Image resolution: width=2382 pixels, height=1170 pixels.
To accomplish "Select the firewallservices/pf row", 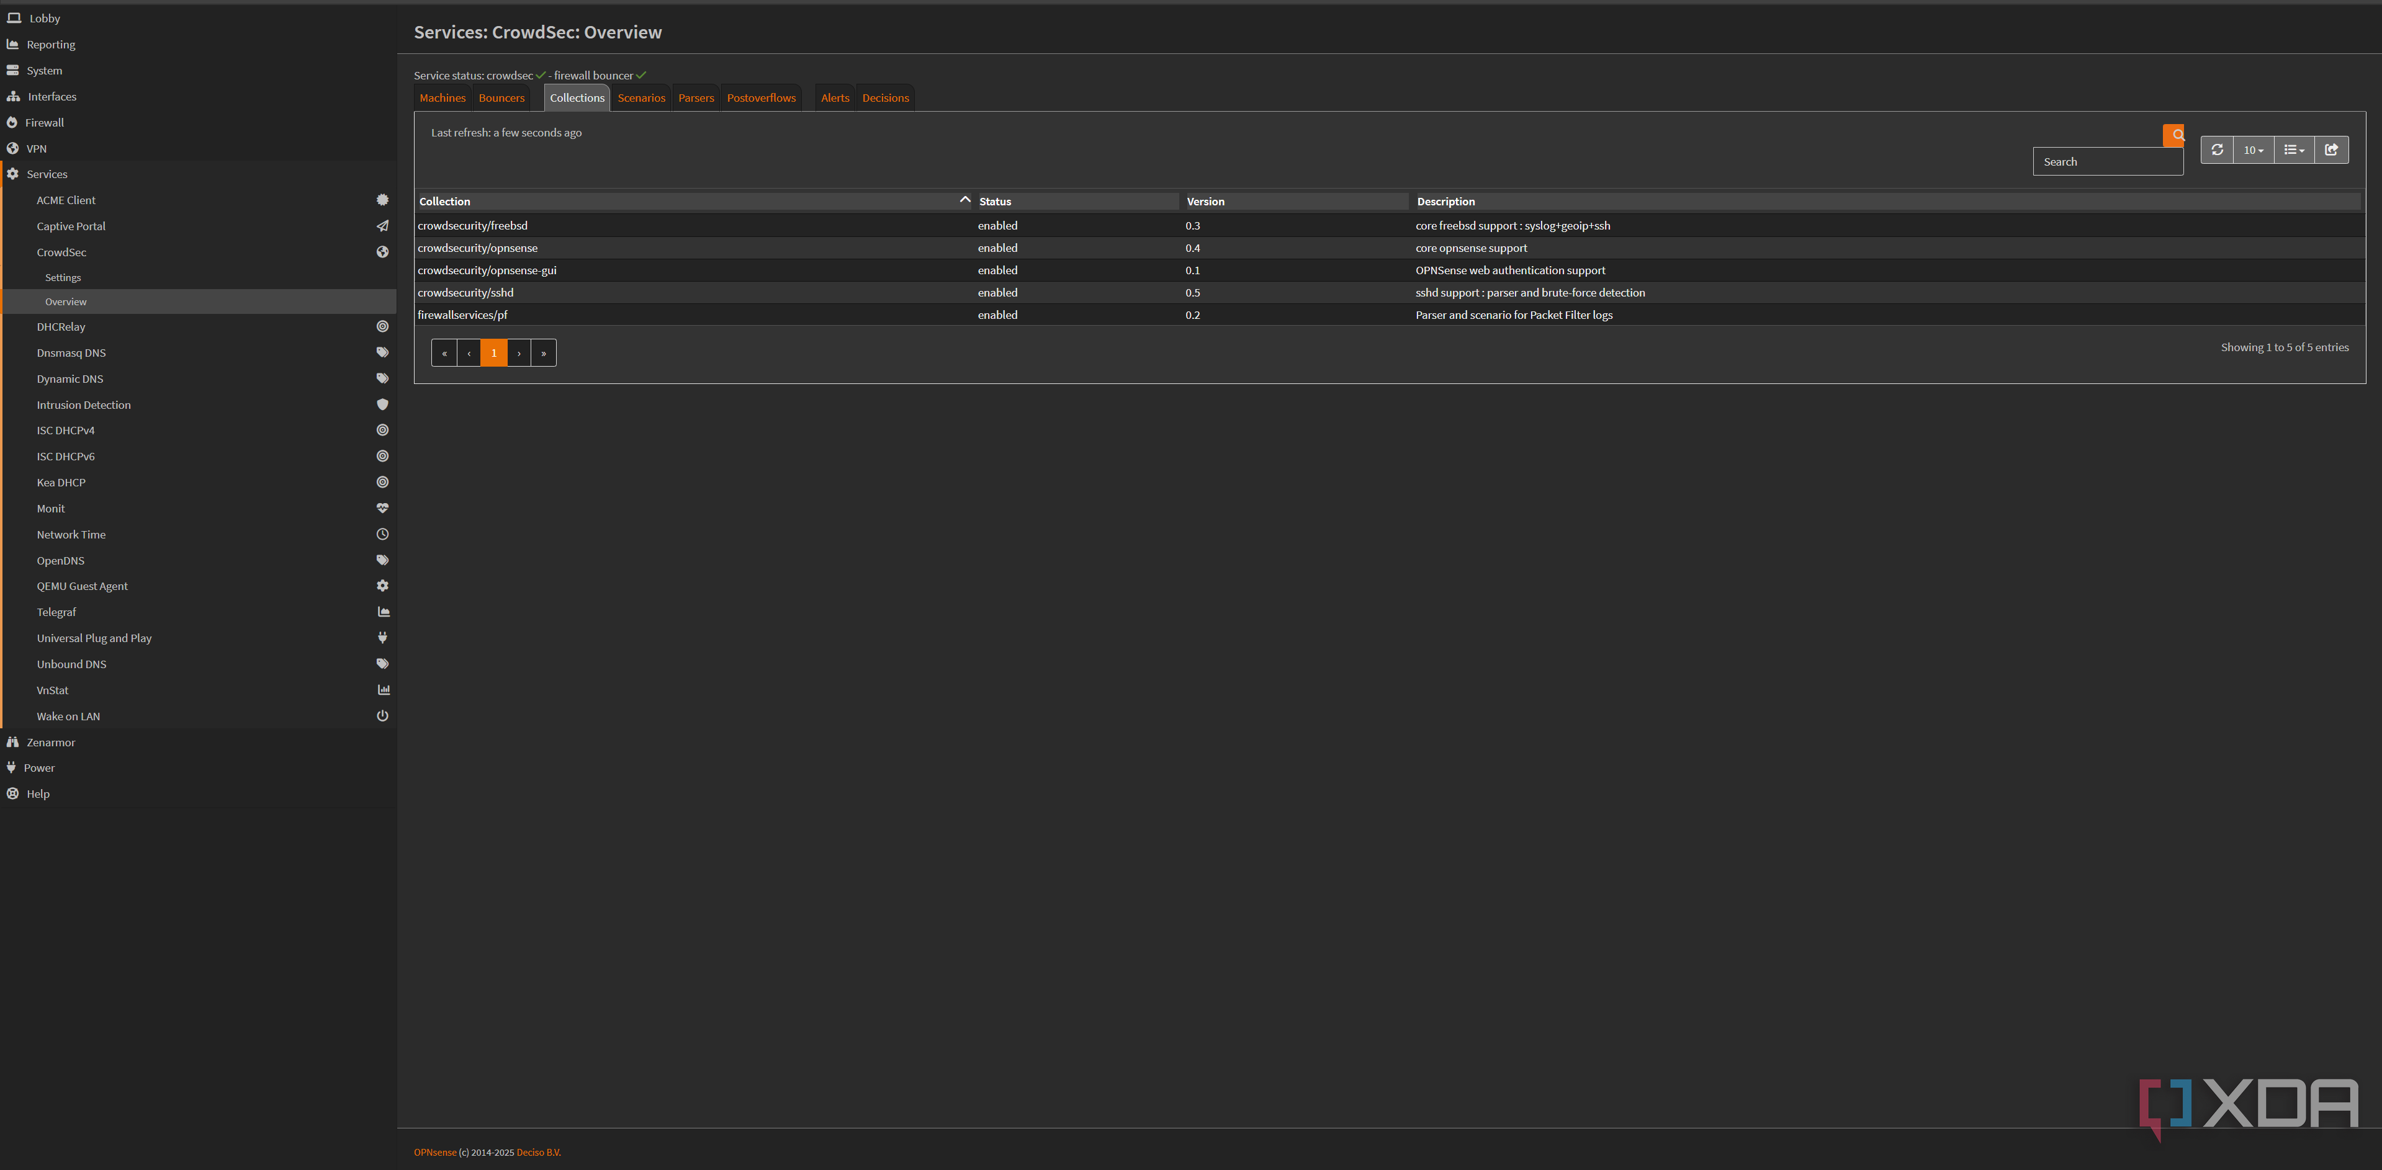I will (1390, 315).
